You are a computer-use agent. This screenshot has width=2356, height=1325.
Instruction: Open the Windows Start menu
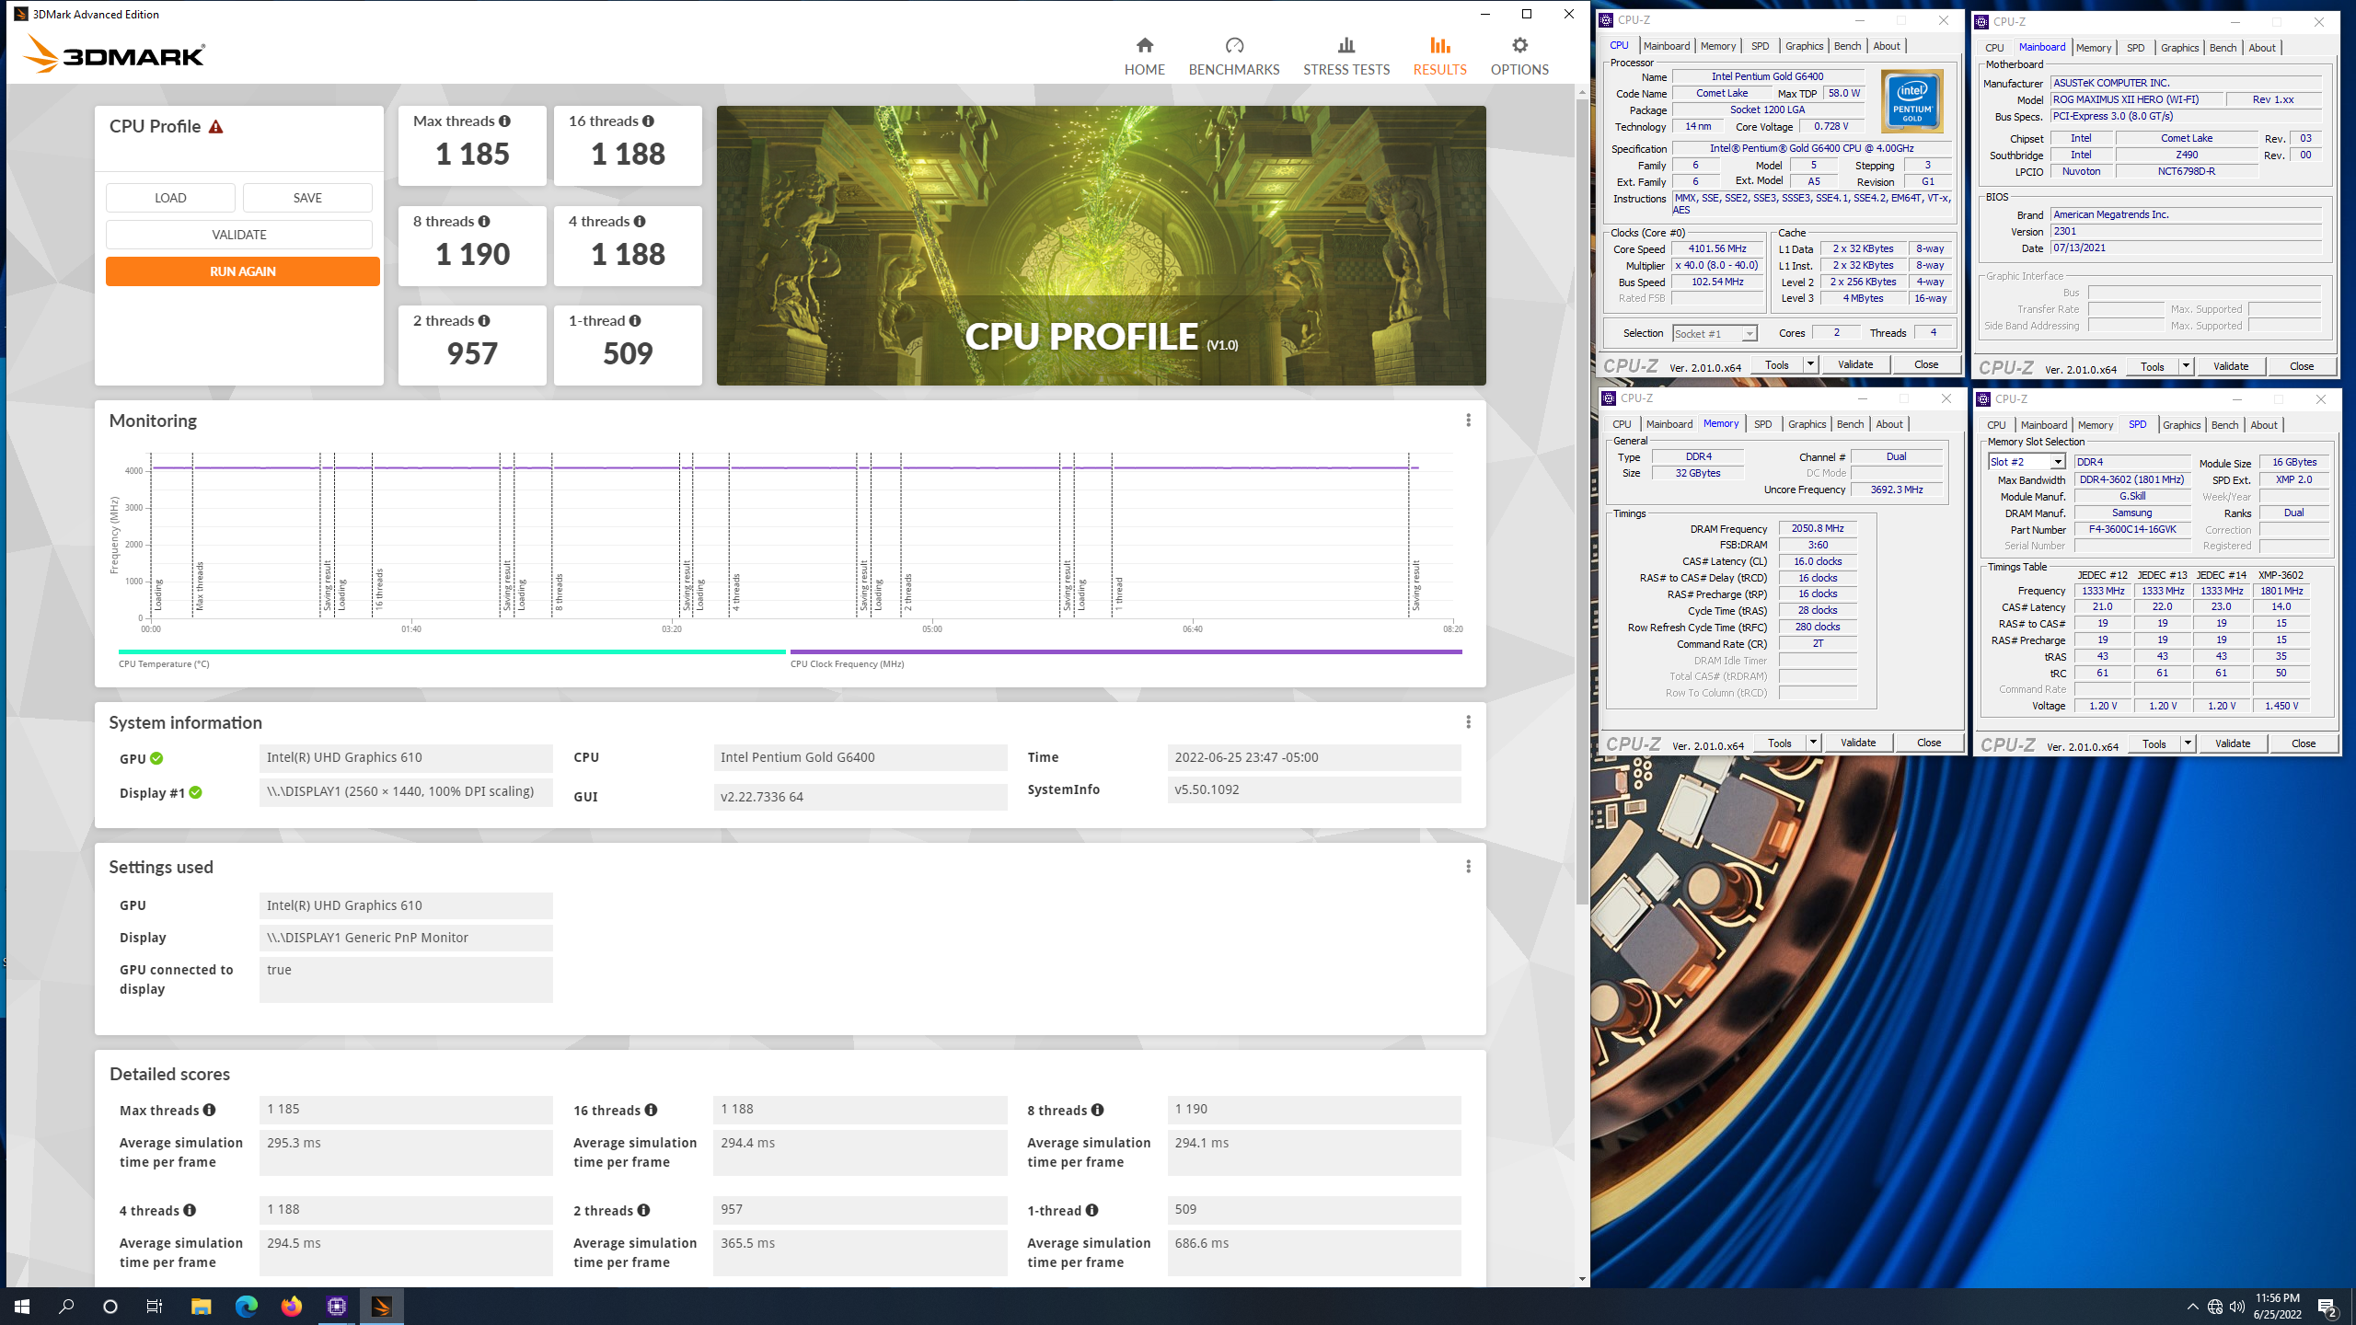pos(22,1307)
